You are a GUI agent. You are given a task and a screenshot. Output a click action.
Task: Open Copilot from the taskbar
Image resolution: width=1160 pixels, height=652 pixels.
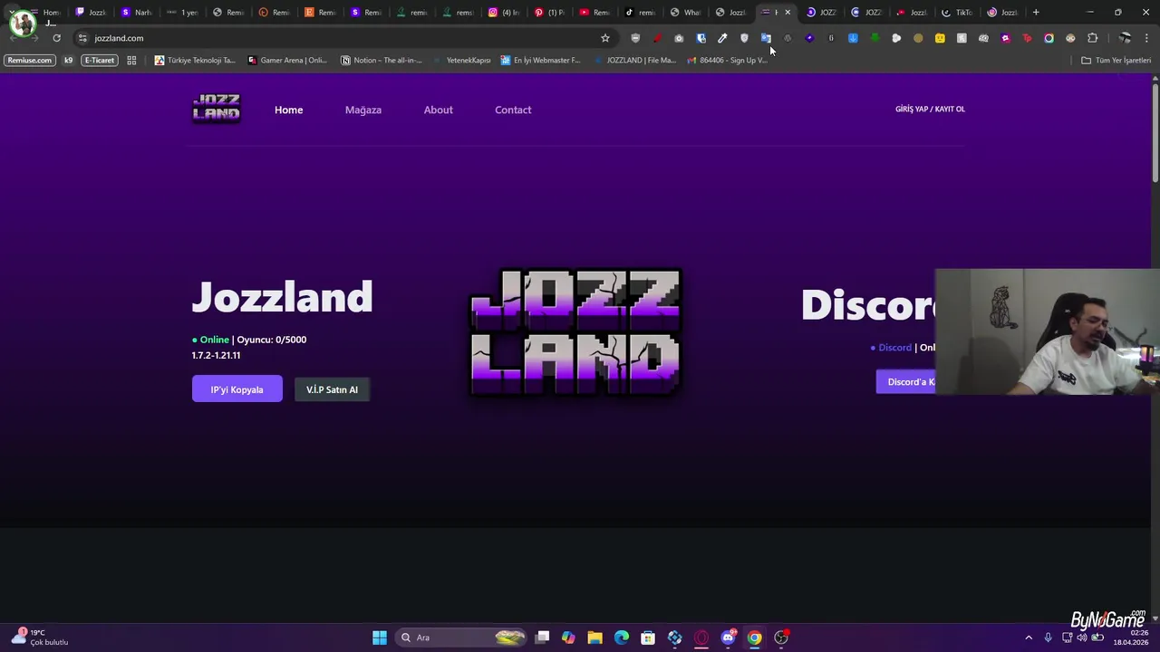click(568, 638)
